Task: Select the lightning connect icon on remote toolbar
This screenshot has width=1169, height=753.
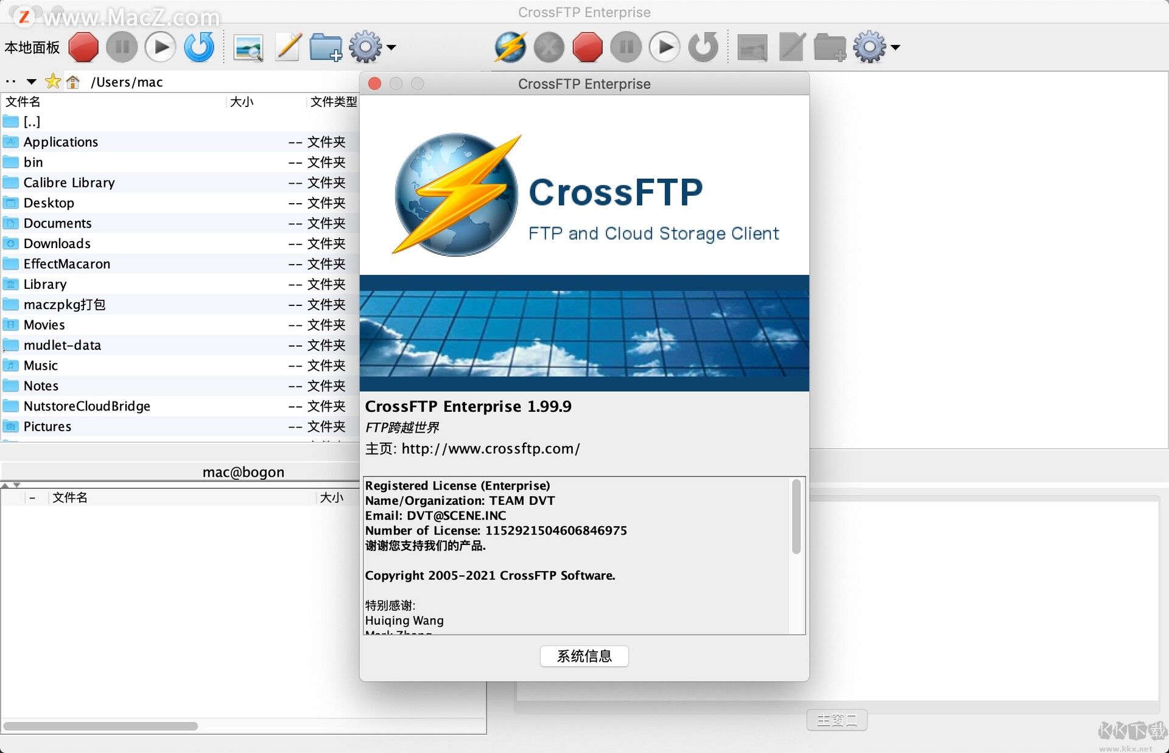Action: point(510,46)
